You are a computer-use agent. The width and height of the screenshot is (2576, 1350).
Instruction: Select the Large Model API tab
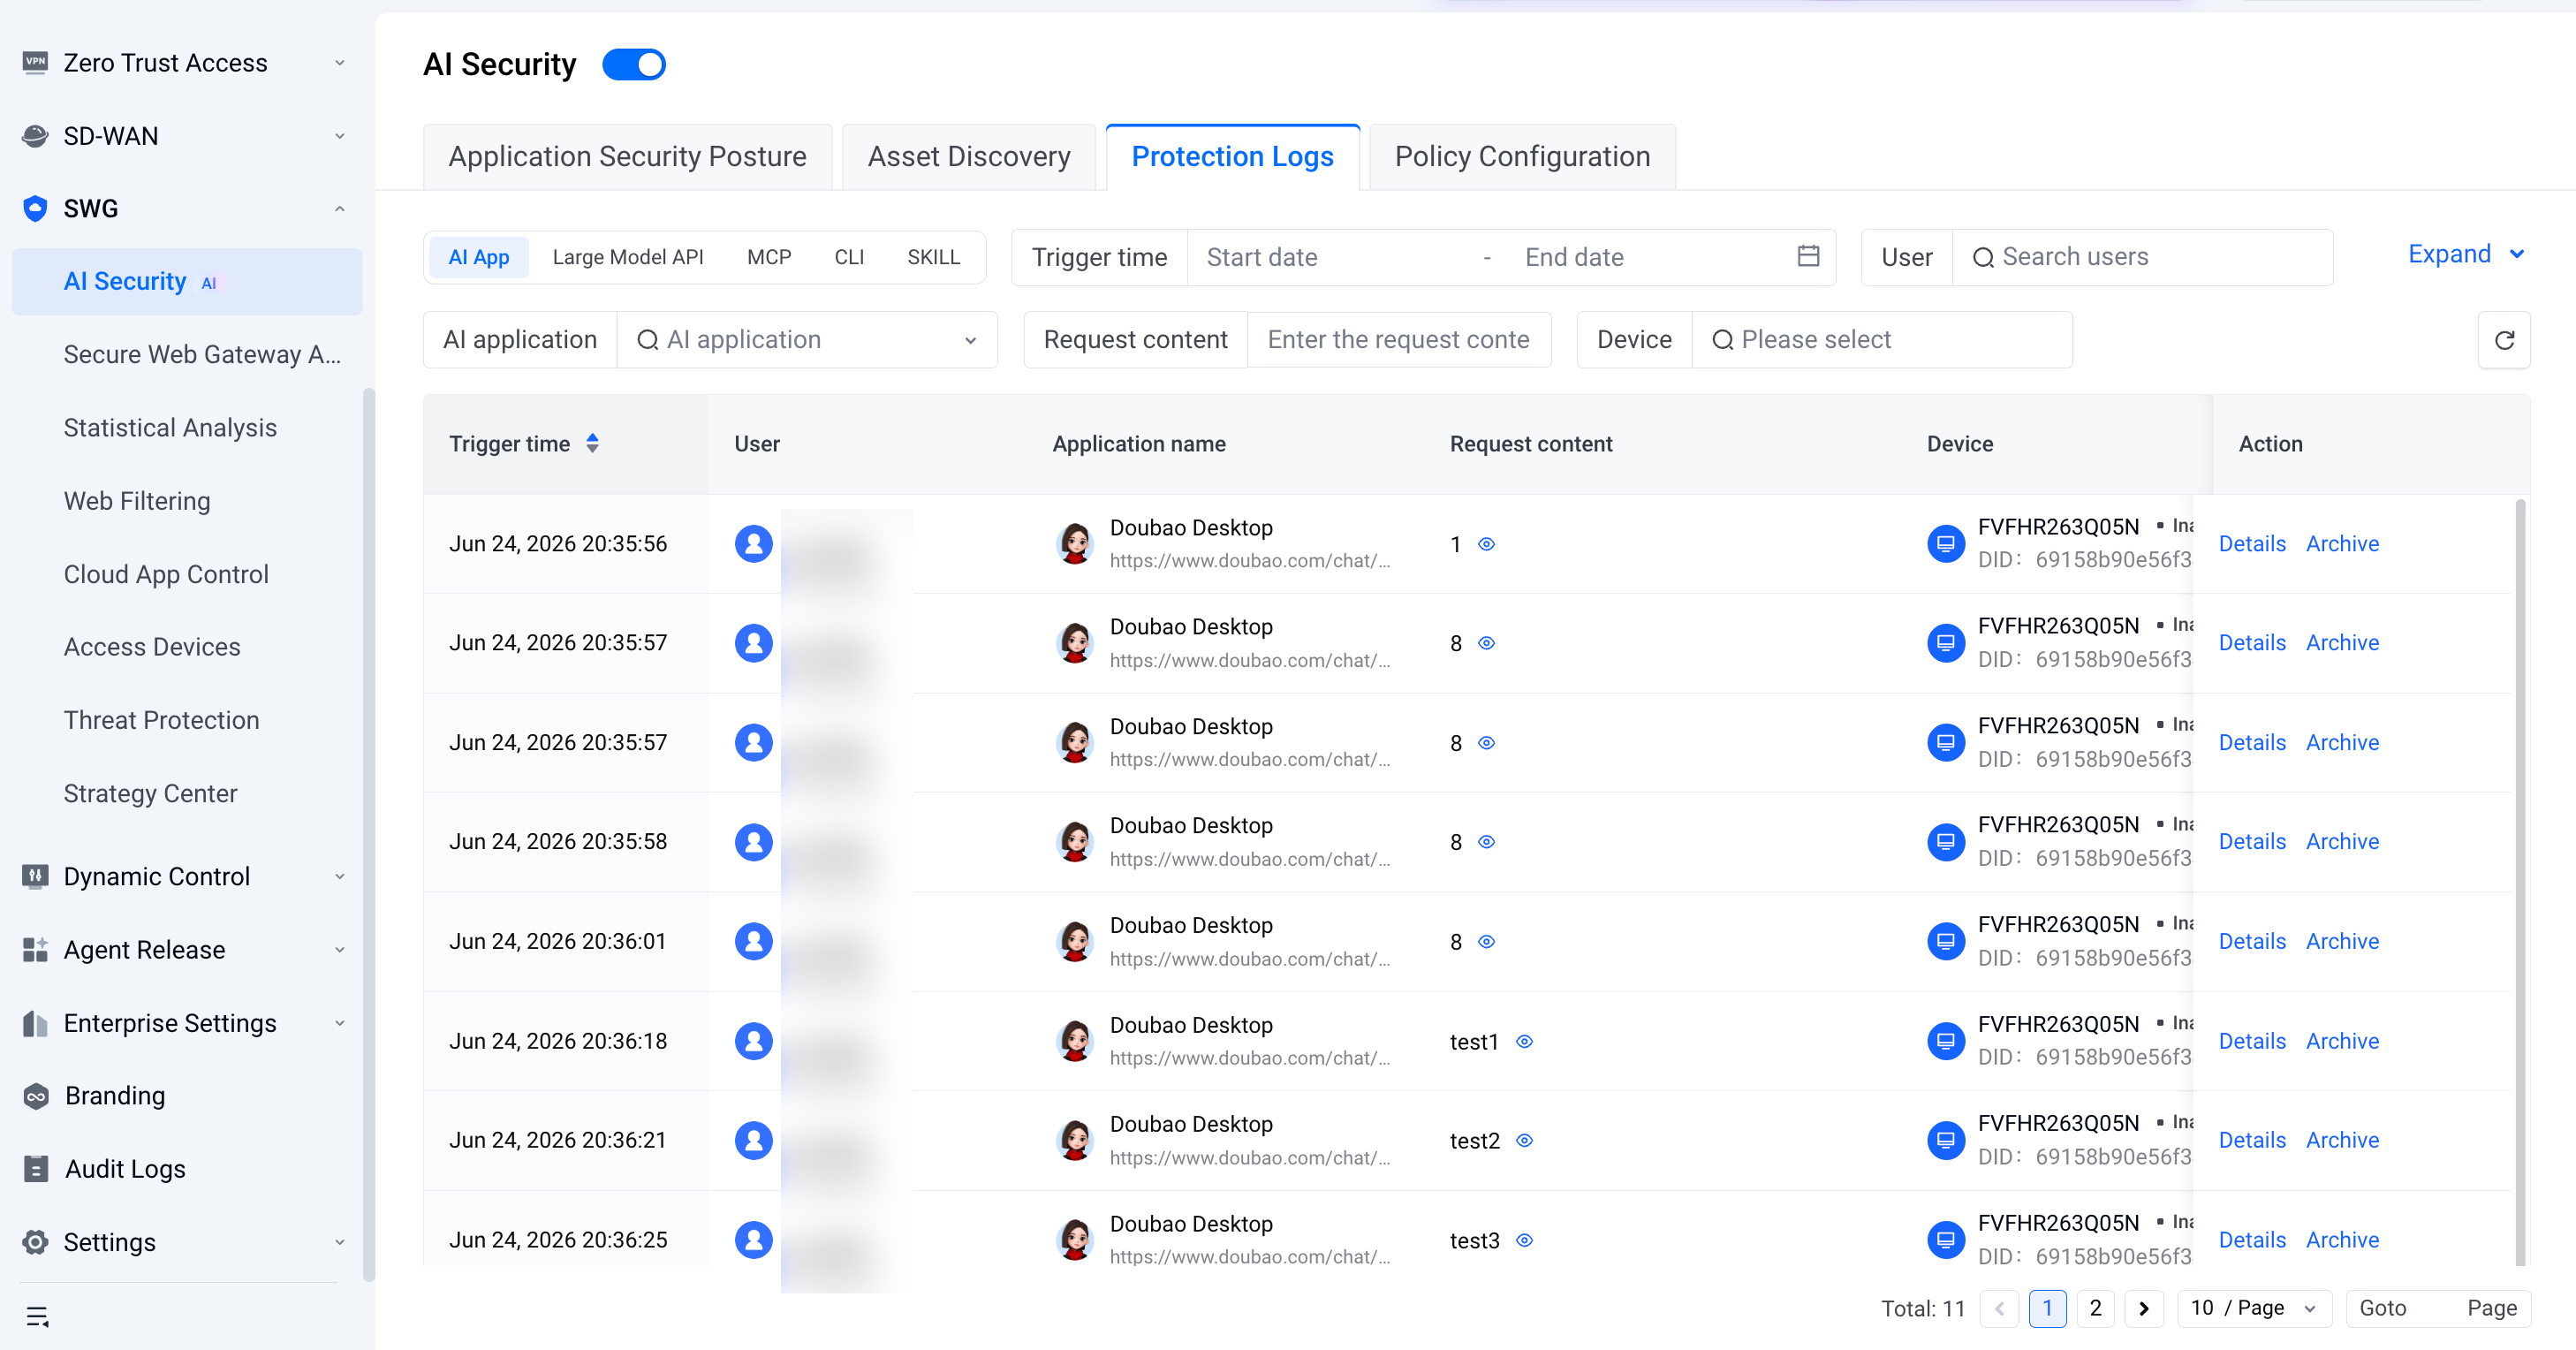[628, 257]
